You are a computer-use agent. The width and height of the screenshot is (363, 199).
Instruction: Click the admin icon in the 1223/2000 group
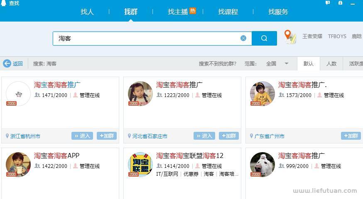[197, 95]
